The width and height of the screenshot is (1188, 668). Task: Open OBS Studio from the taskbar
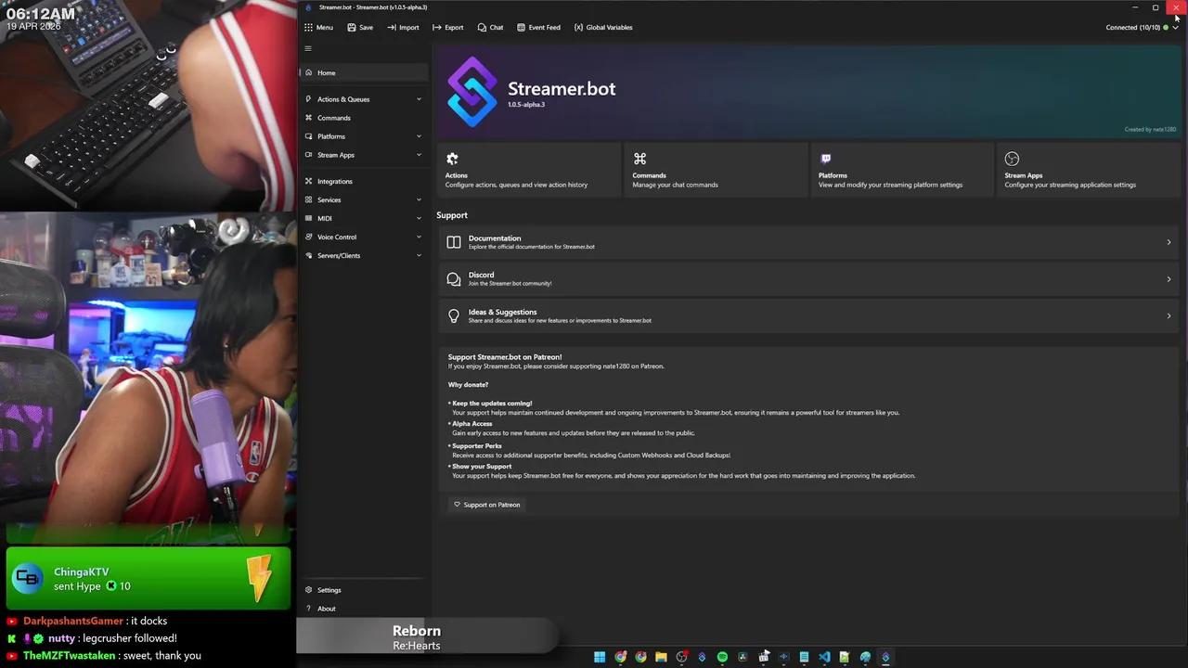(682, 657)
